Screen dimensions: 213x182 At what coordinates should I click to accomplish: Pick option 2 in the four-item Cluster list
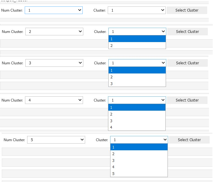tap(137, 114)
